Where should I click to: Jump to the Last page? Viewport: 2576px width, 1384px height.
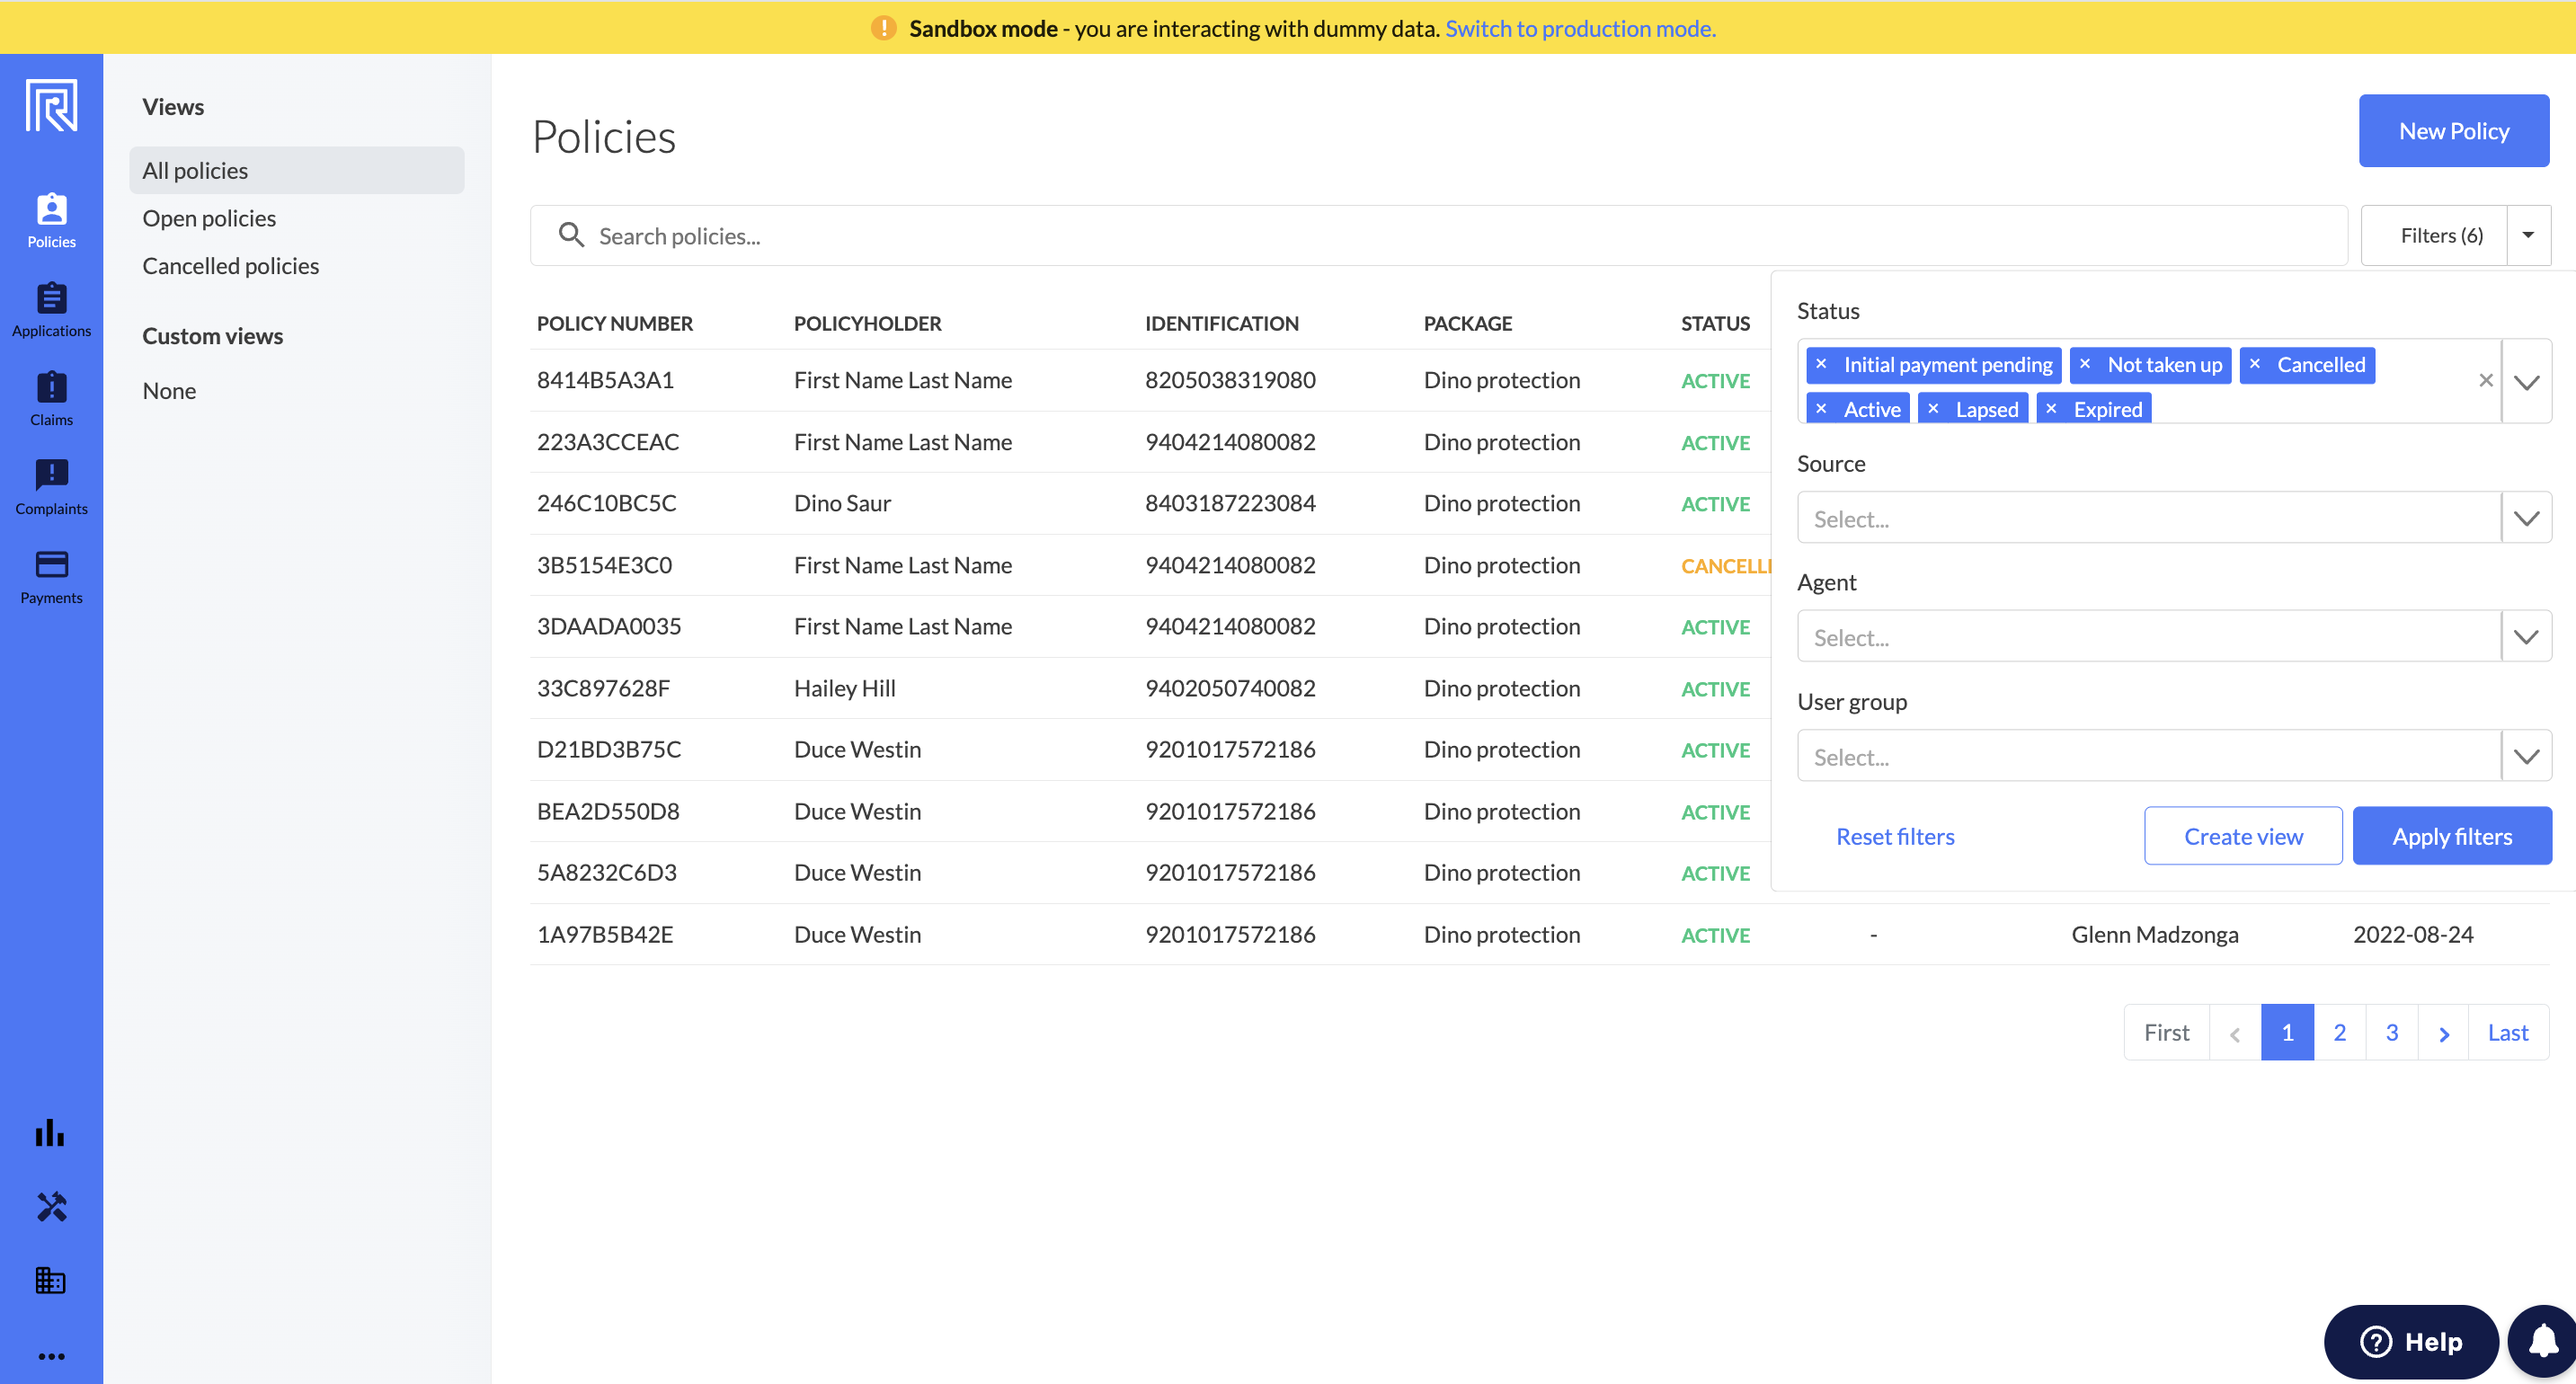click(x=2508, y=1032)
